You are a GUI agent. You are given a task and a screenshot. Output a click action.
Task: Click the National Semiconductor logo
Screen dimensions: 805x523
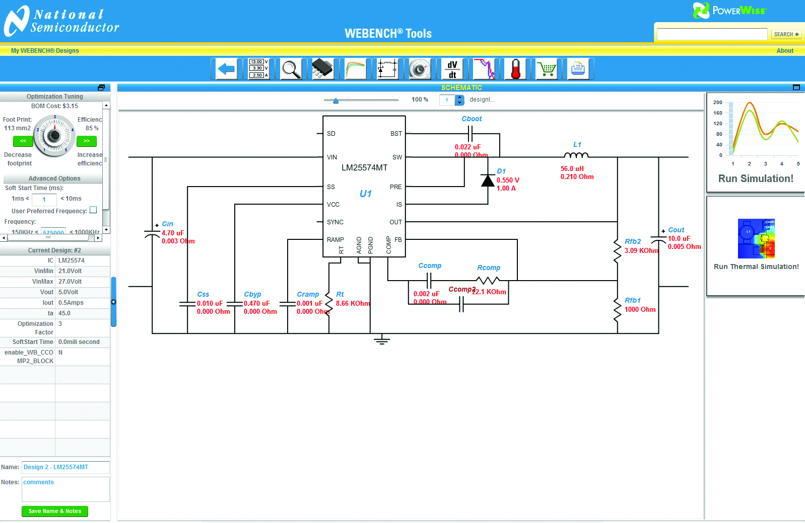(61, 21)
